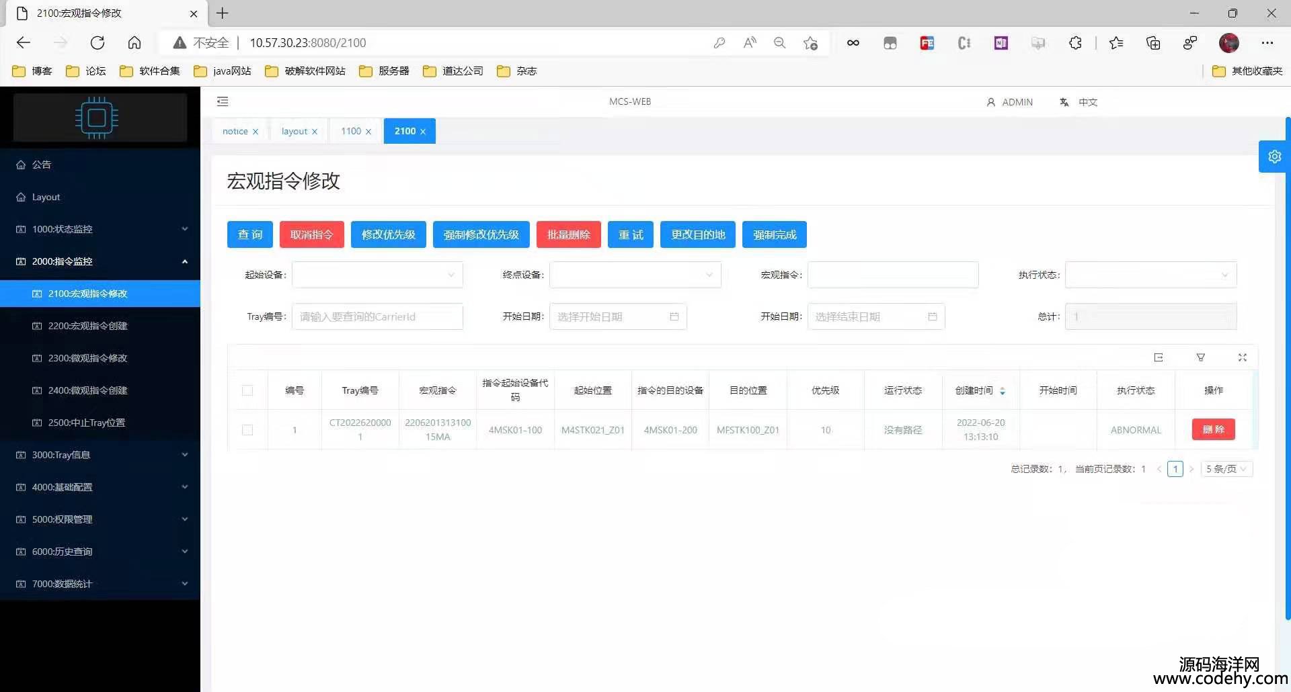Click the password key icon in address bar
The image size is (1291, 692).
719,43
